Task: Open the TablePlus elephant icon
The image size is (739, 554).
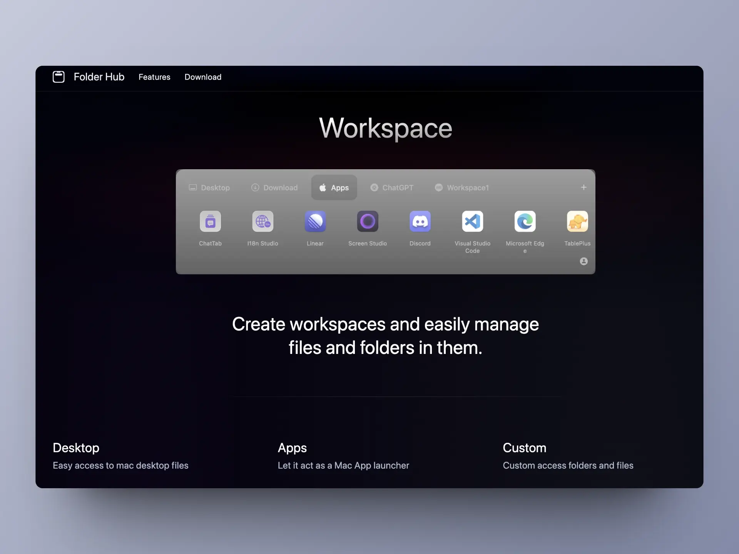Action: pyautogui.click(x=577, y=221)
